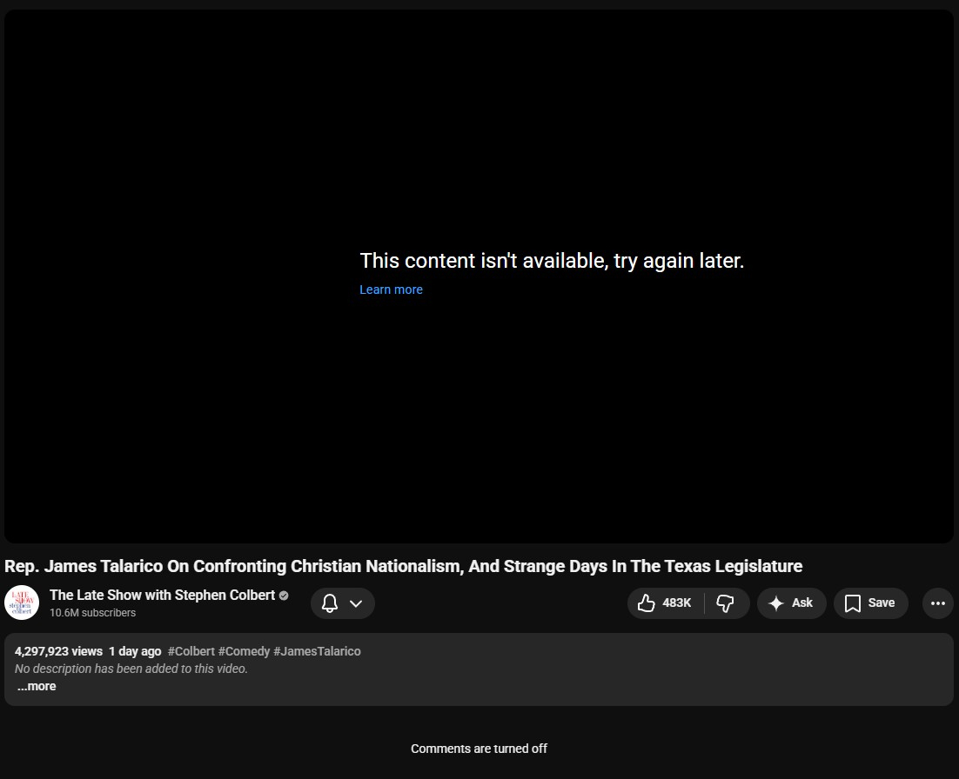Click the 483K like count

pos(676,603)
